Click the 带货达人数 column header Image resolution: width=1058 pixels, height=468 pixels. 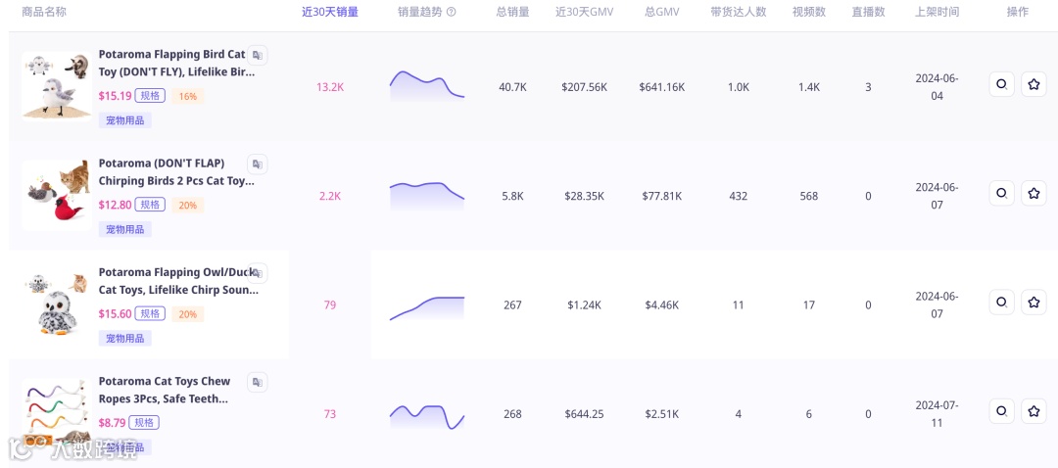[x=739, y=12]
